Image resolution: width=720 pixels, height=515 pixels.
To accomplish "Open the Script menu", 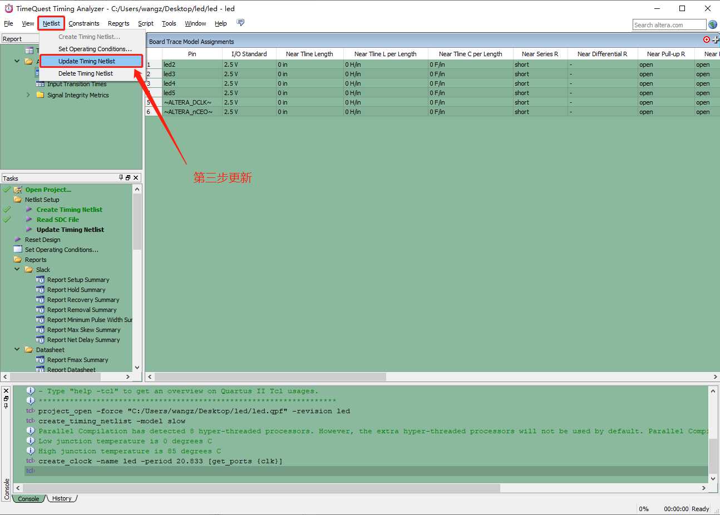I will coord(146,23).
